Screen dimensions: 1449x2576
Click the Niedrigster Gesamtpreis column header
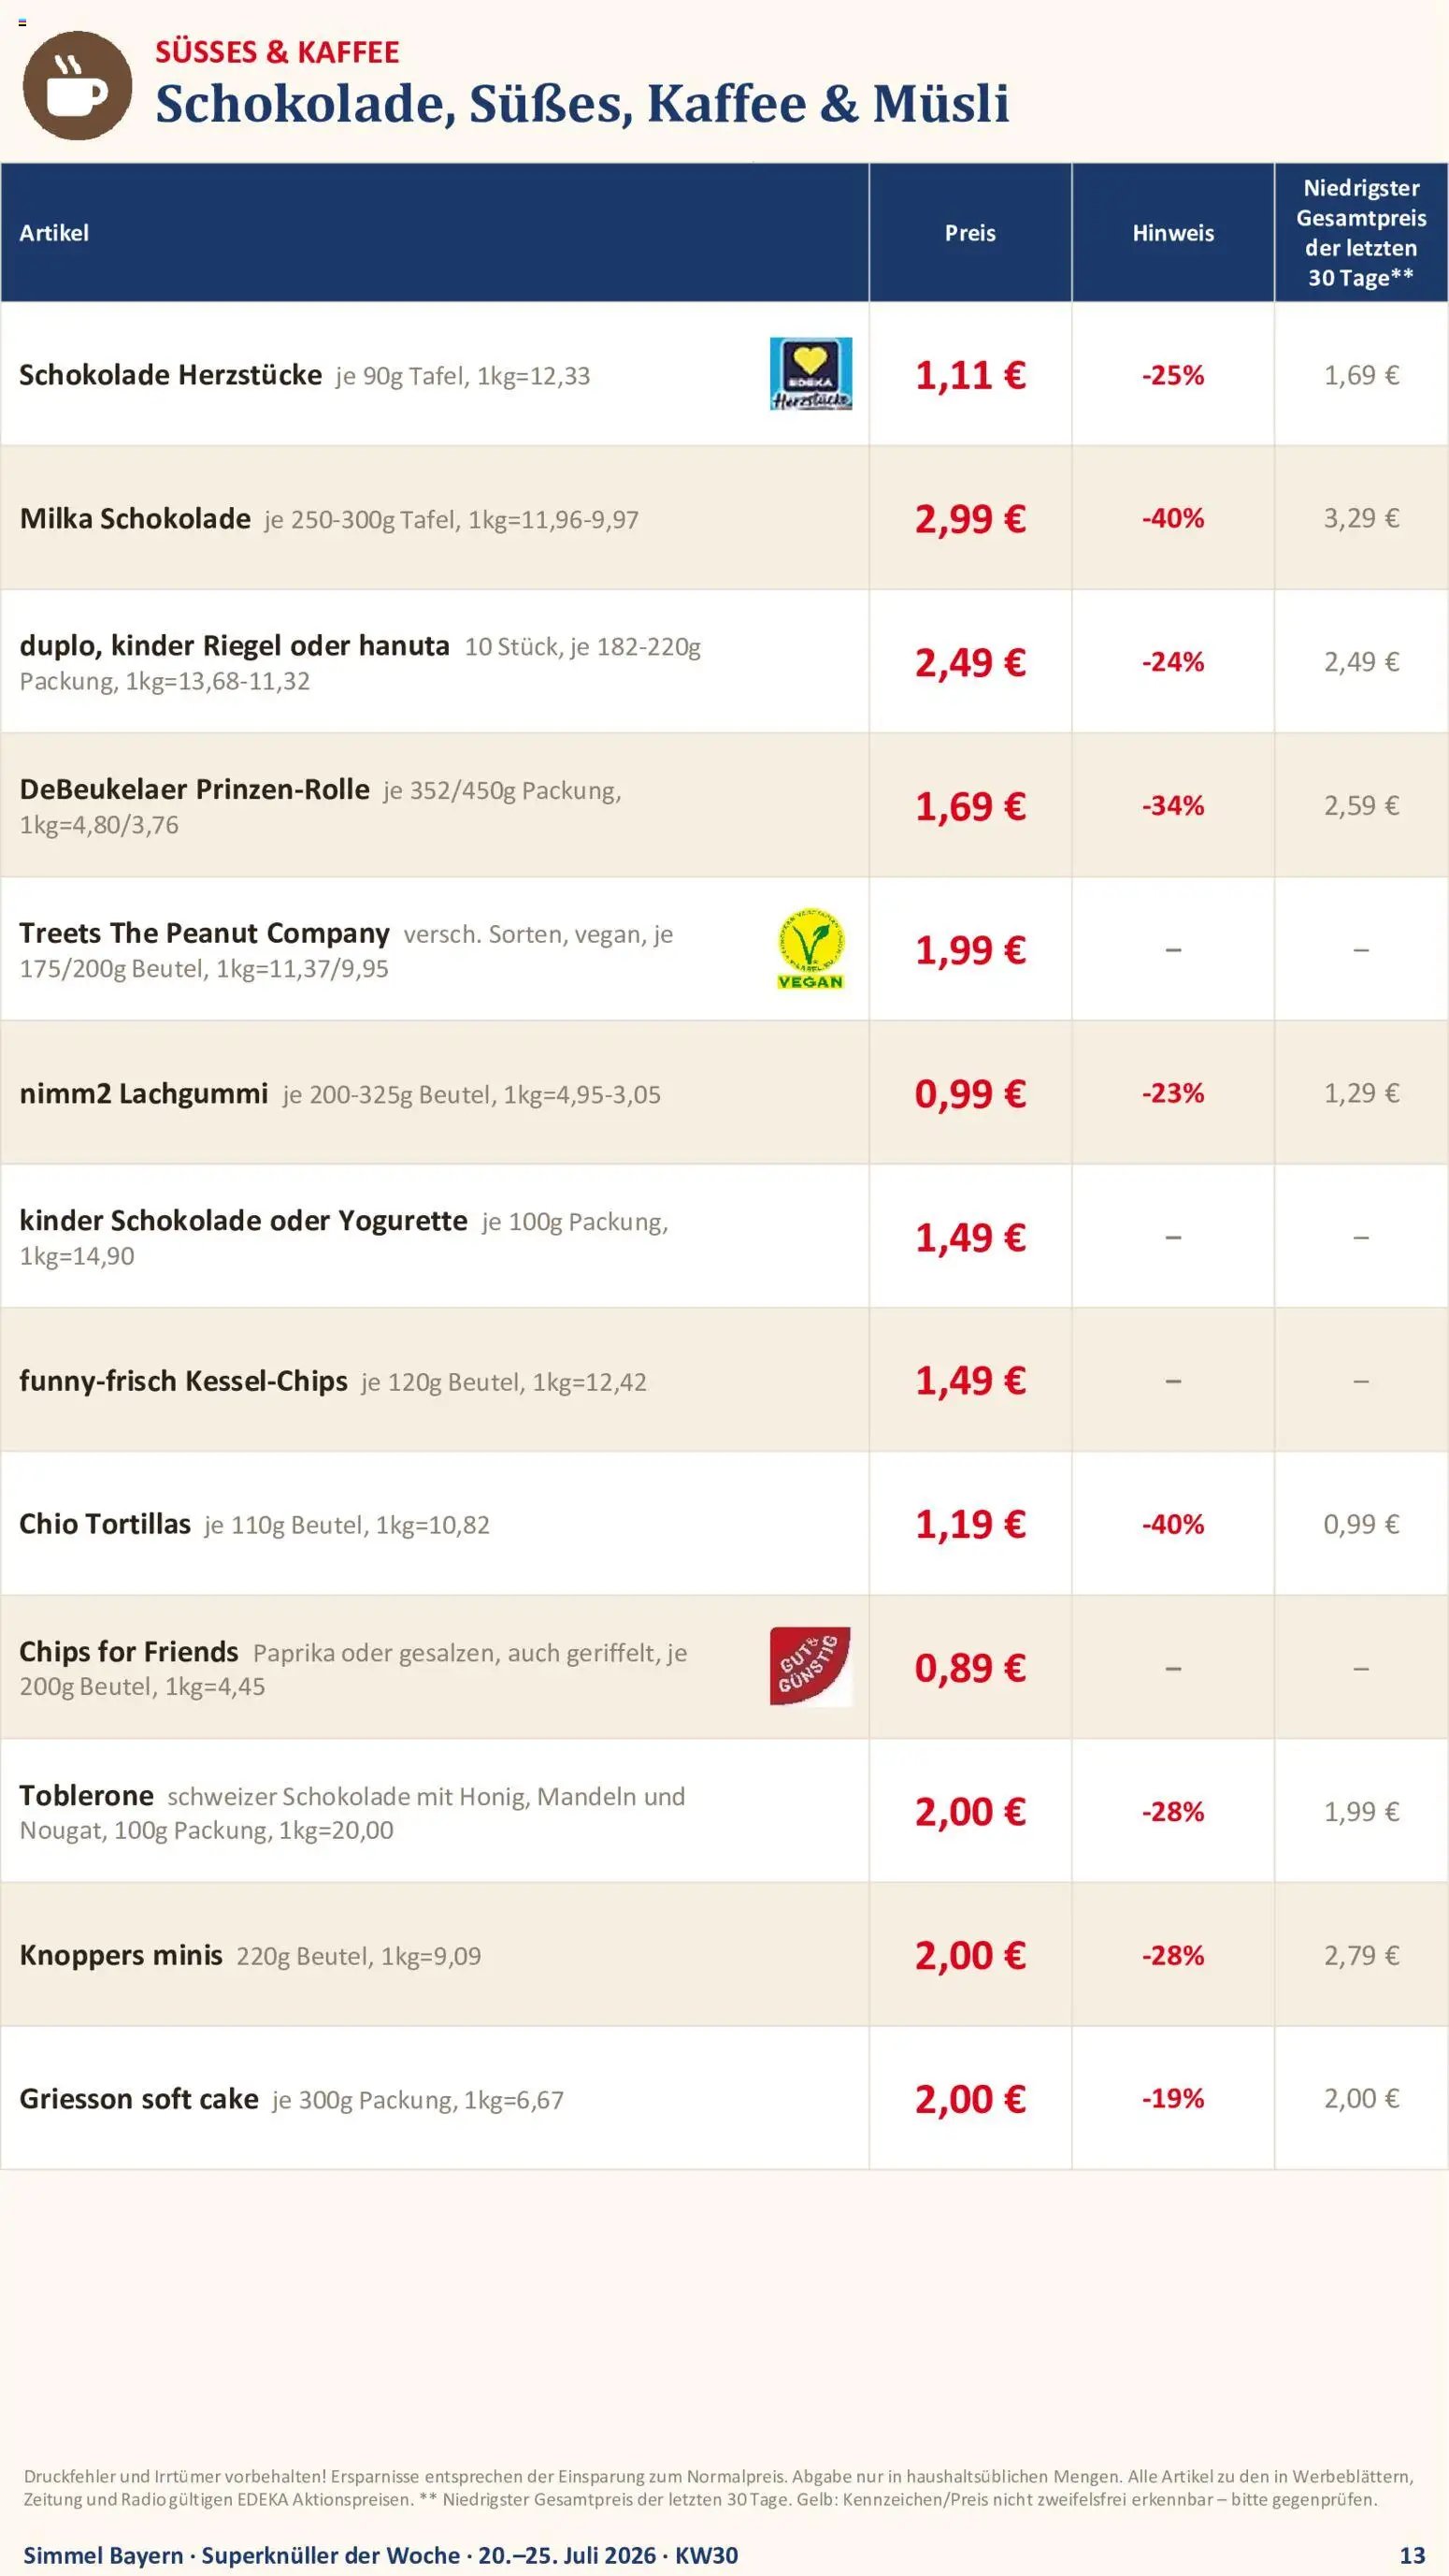[1361, 232]
